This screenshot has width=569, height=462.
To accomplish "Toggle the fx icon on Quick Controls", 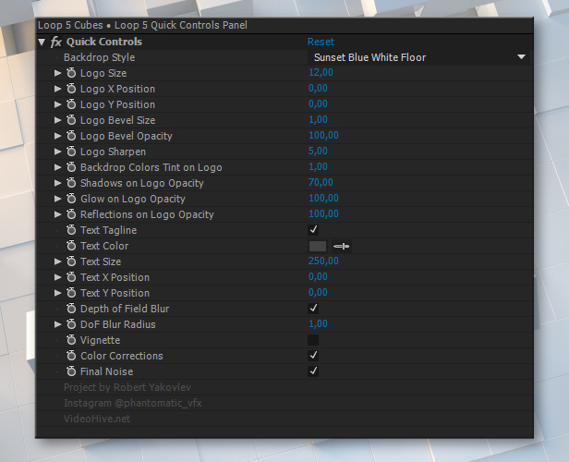I will coord(56,42).
